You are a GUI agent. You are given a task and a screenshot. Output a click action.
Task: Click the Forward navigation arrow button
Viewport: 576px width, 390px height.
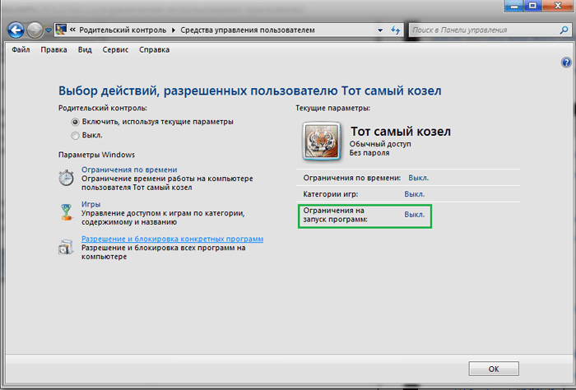(x=35, y=30)
